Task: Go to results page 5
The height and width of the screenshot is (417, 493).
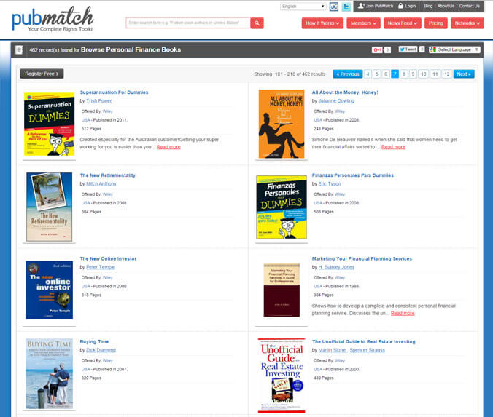Action: point(376,74)
